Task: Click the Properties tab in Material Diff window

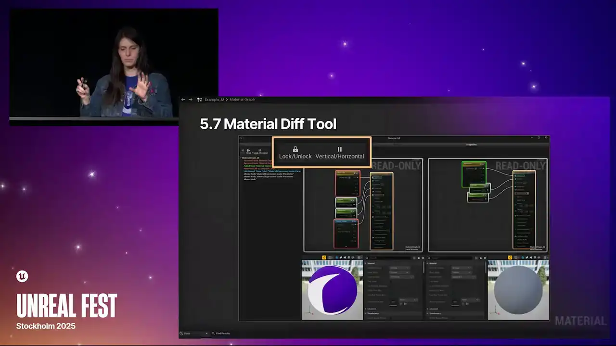Action: [x=471, y=144]
